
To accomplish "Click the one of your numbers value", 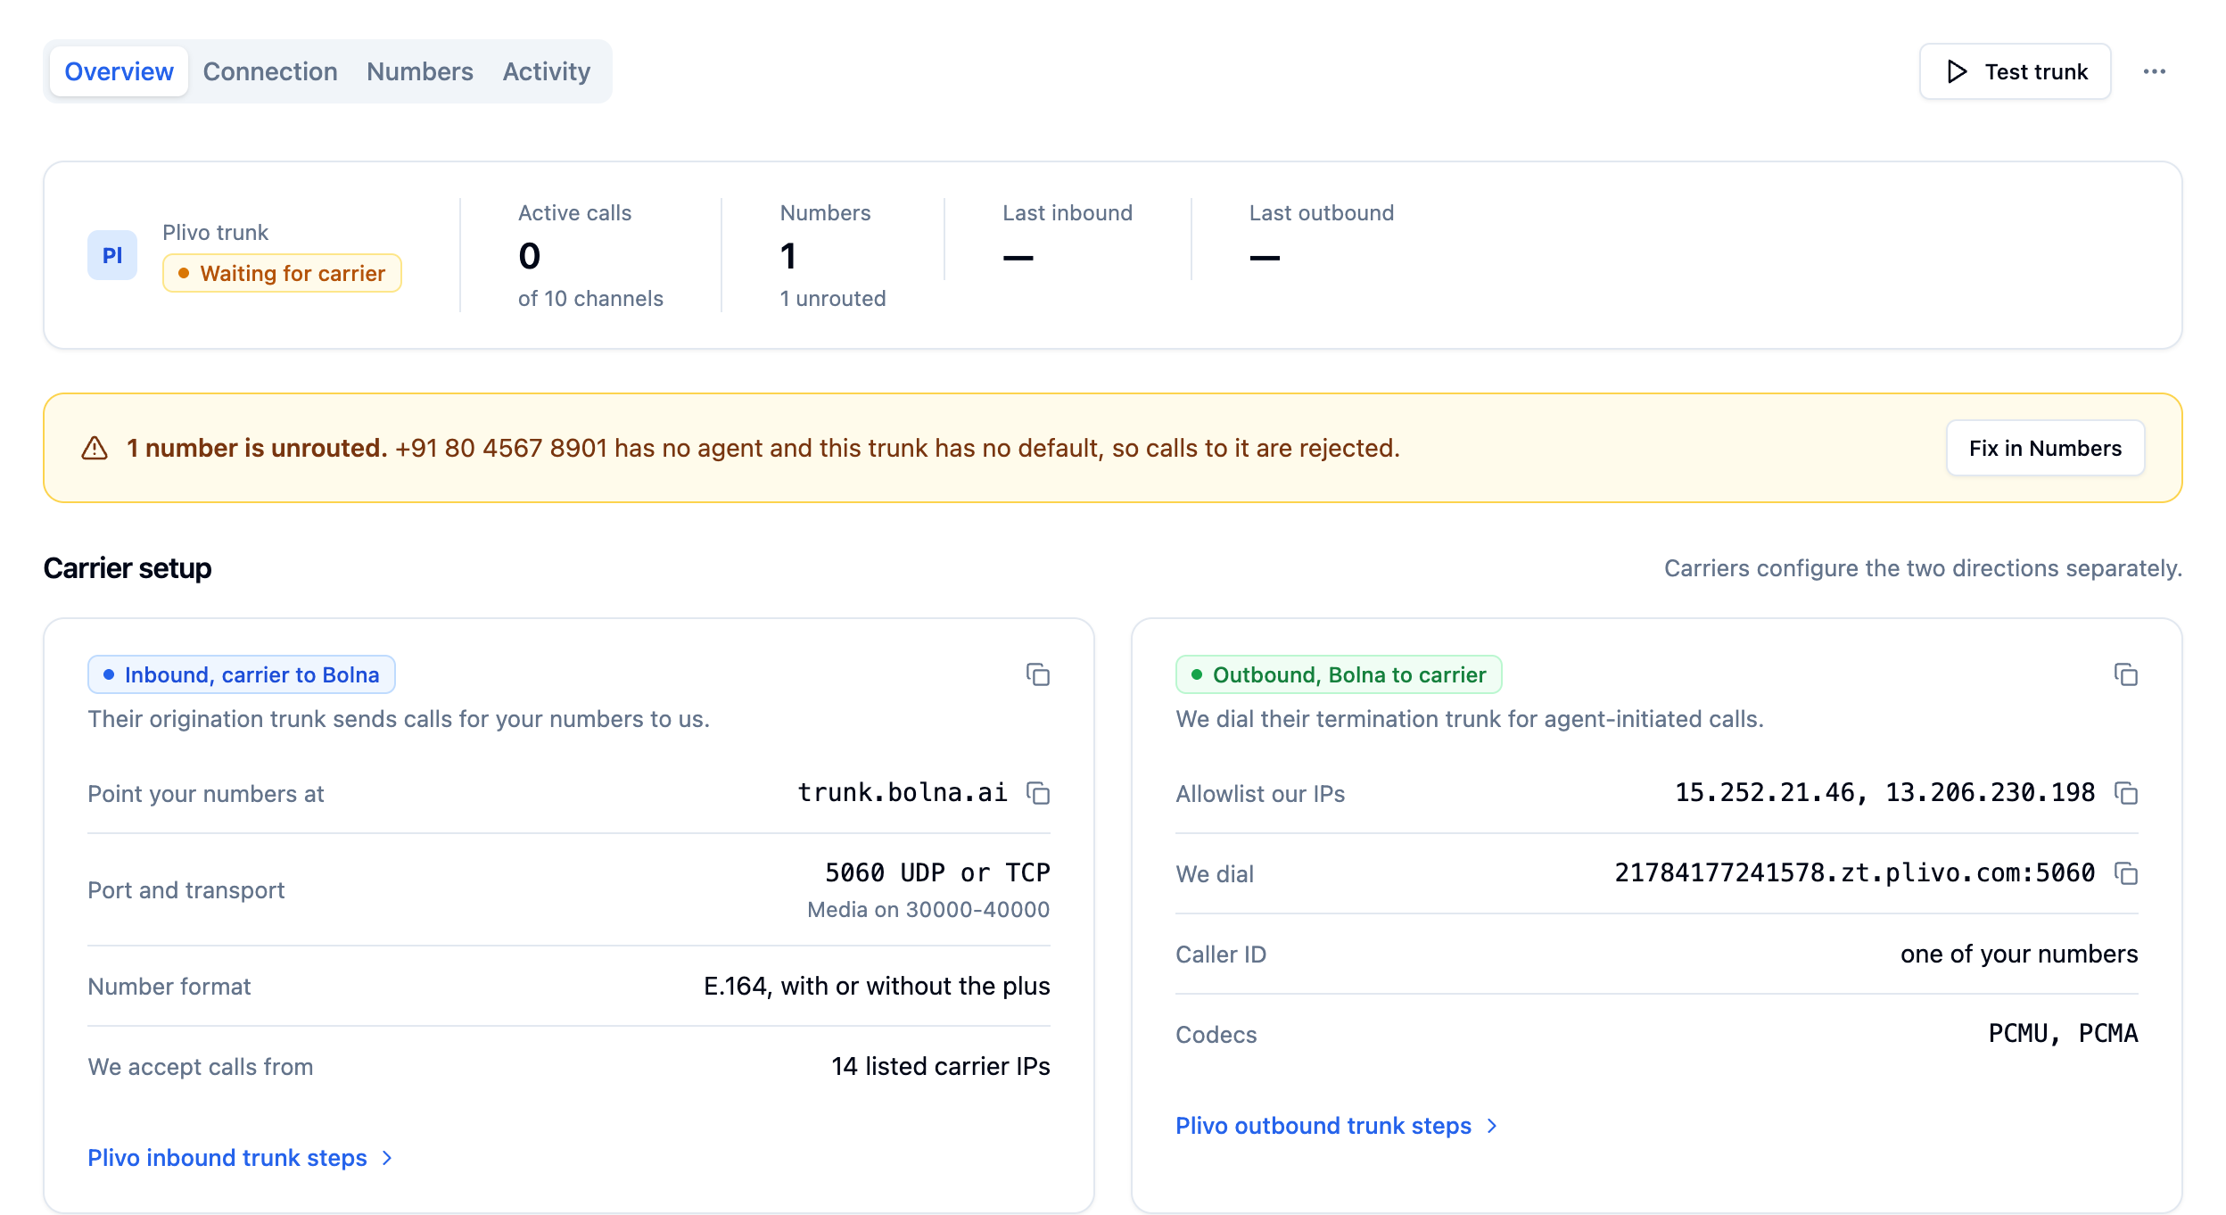I will click(2019, 955).
